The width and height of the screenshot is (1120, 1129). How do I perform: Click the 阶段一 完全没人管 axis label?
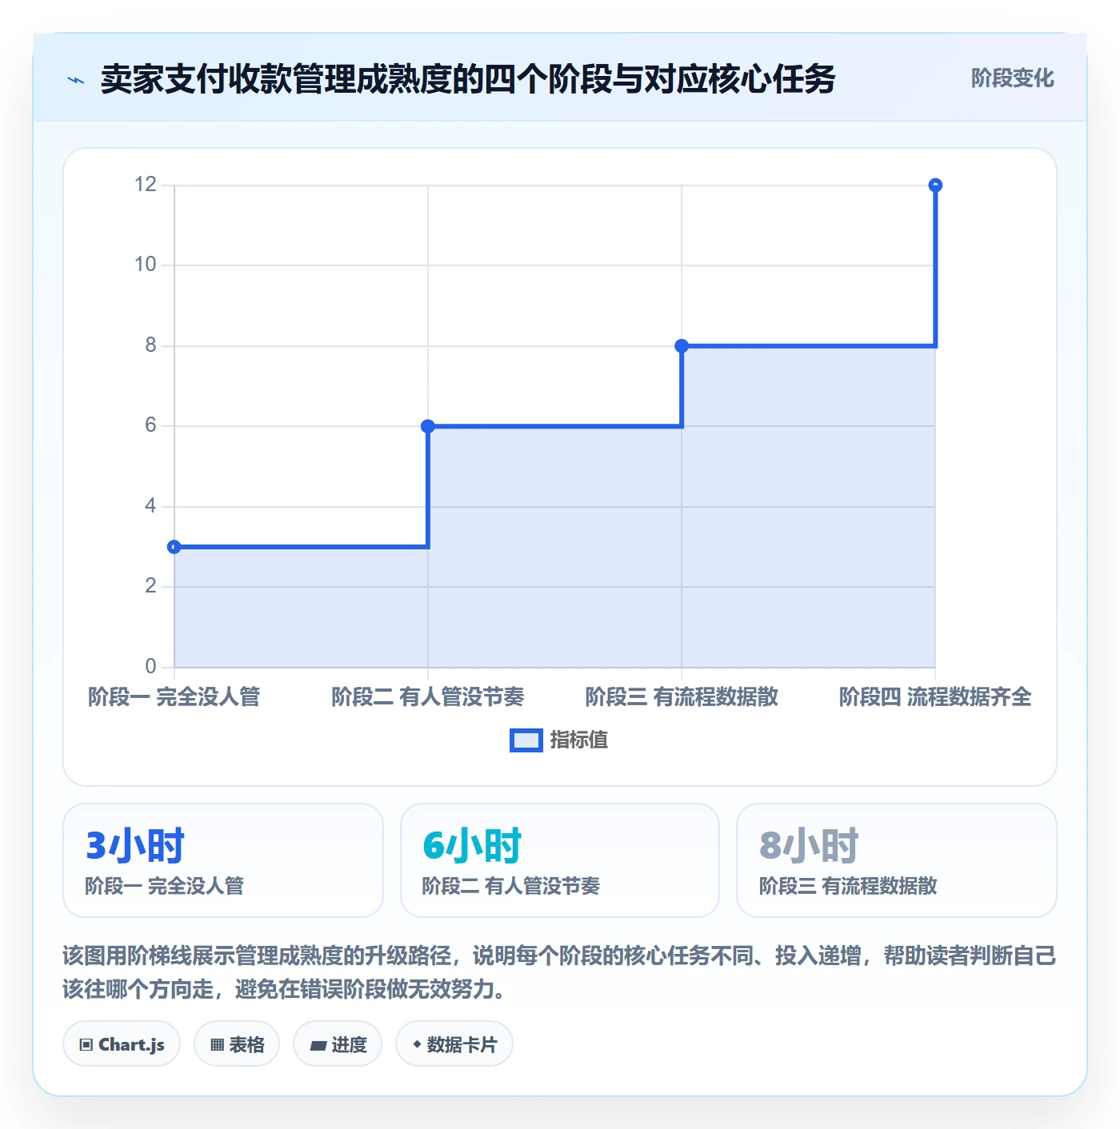pos(174,697)
